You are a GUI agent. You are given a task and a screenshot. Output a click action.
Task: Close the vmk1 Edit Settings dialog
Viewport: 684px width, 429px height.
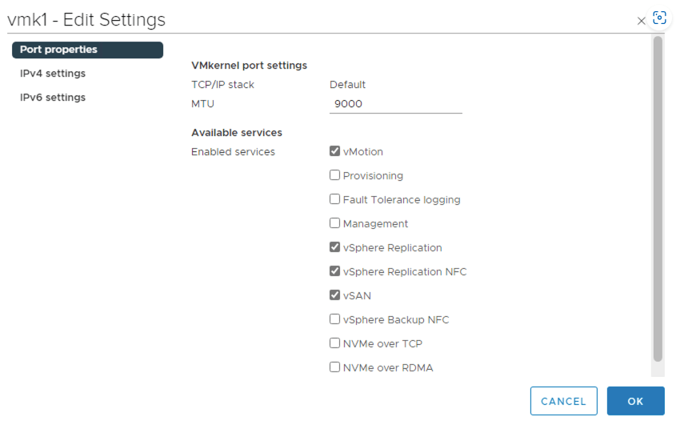(641, 22)
